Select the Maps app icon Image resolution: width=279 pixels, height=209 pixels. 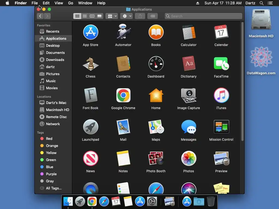tap(156, 127)
